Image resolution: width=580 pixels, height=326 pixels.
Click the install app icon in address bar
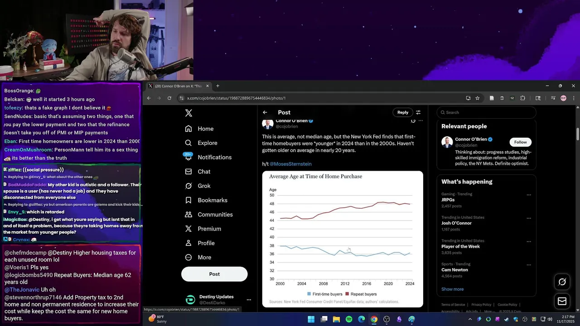[468, 98]
